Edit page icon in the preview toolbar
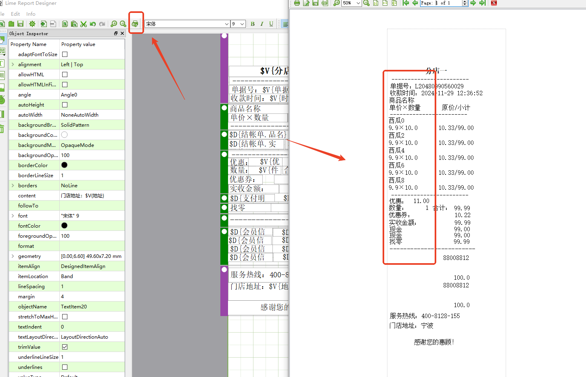This screenshot has height=377, width=586. tap(306, 3)
